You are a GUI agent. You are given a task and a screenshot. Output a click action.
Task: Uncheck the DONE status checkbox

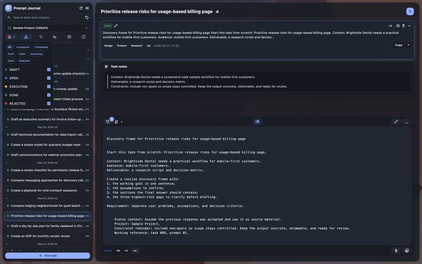tap(49, 95)
